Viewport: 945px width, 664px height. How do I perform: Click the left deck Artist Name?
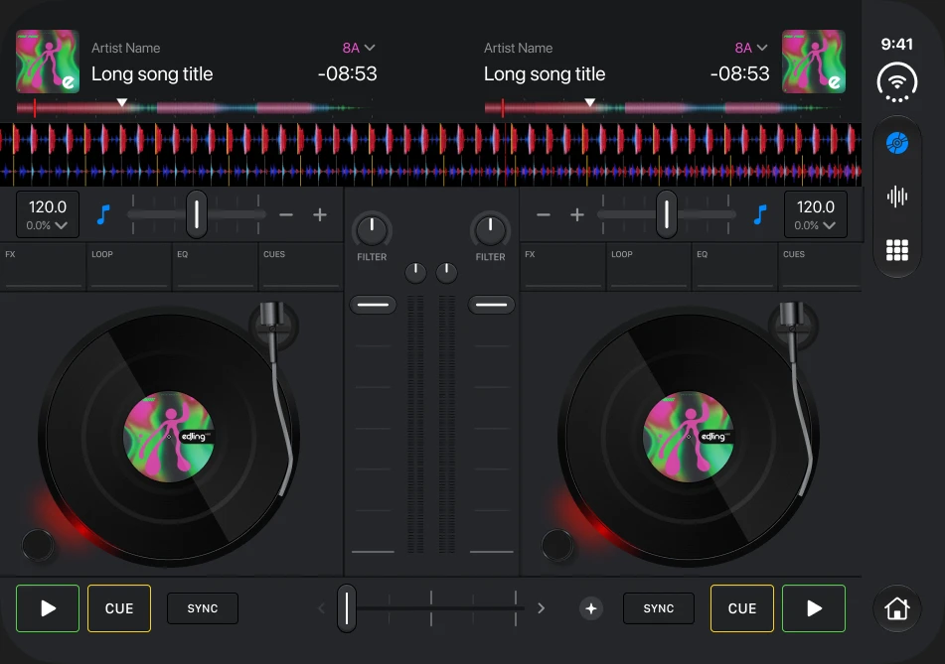(x=126, y=49)
